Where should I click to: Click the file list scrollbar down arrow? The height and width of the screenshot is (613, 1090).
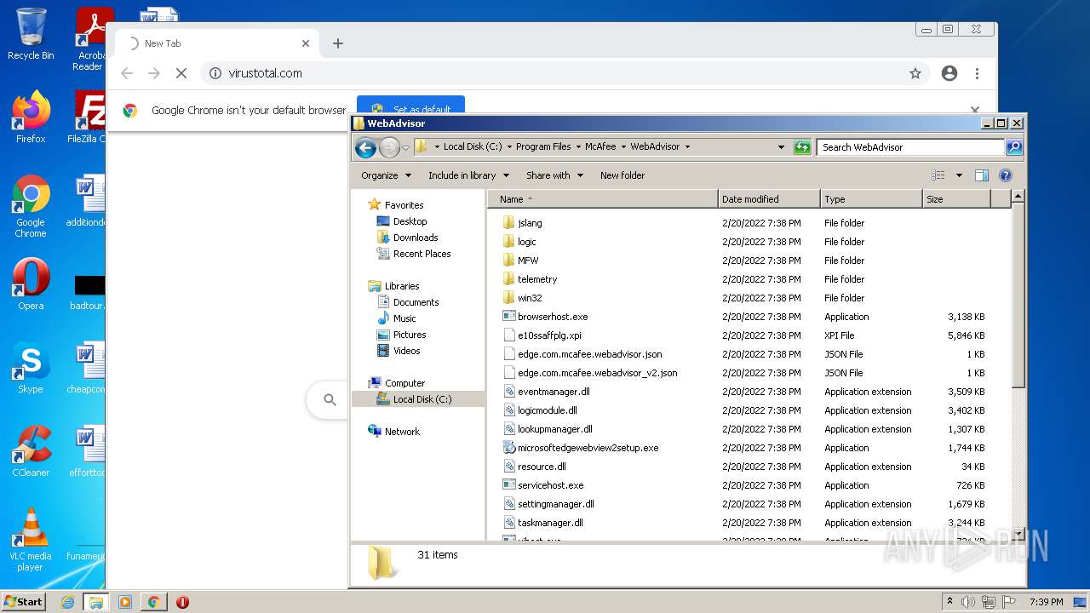pos(1018,534)
